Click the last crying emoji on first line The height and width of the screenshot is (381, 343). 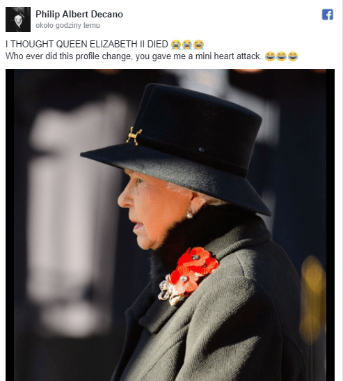point(198,45)
